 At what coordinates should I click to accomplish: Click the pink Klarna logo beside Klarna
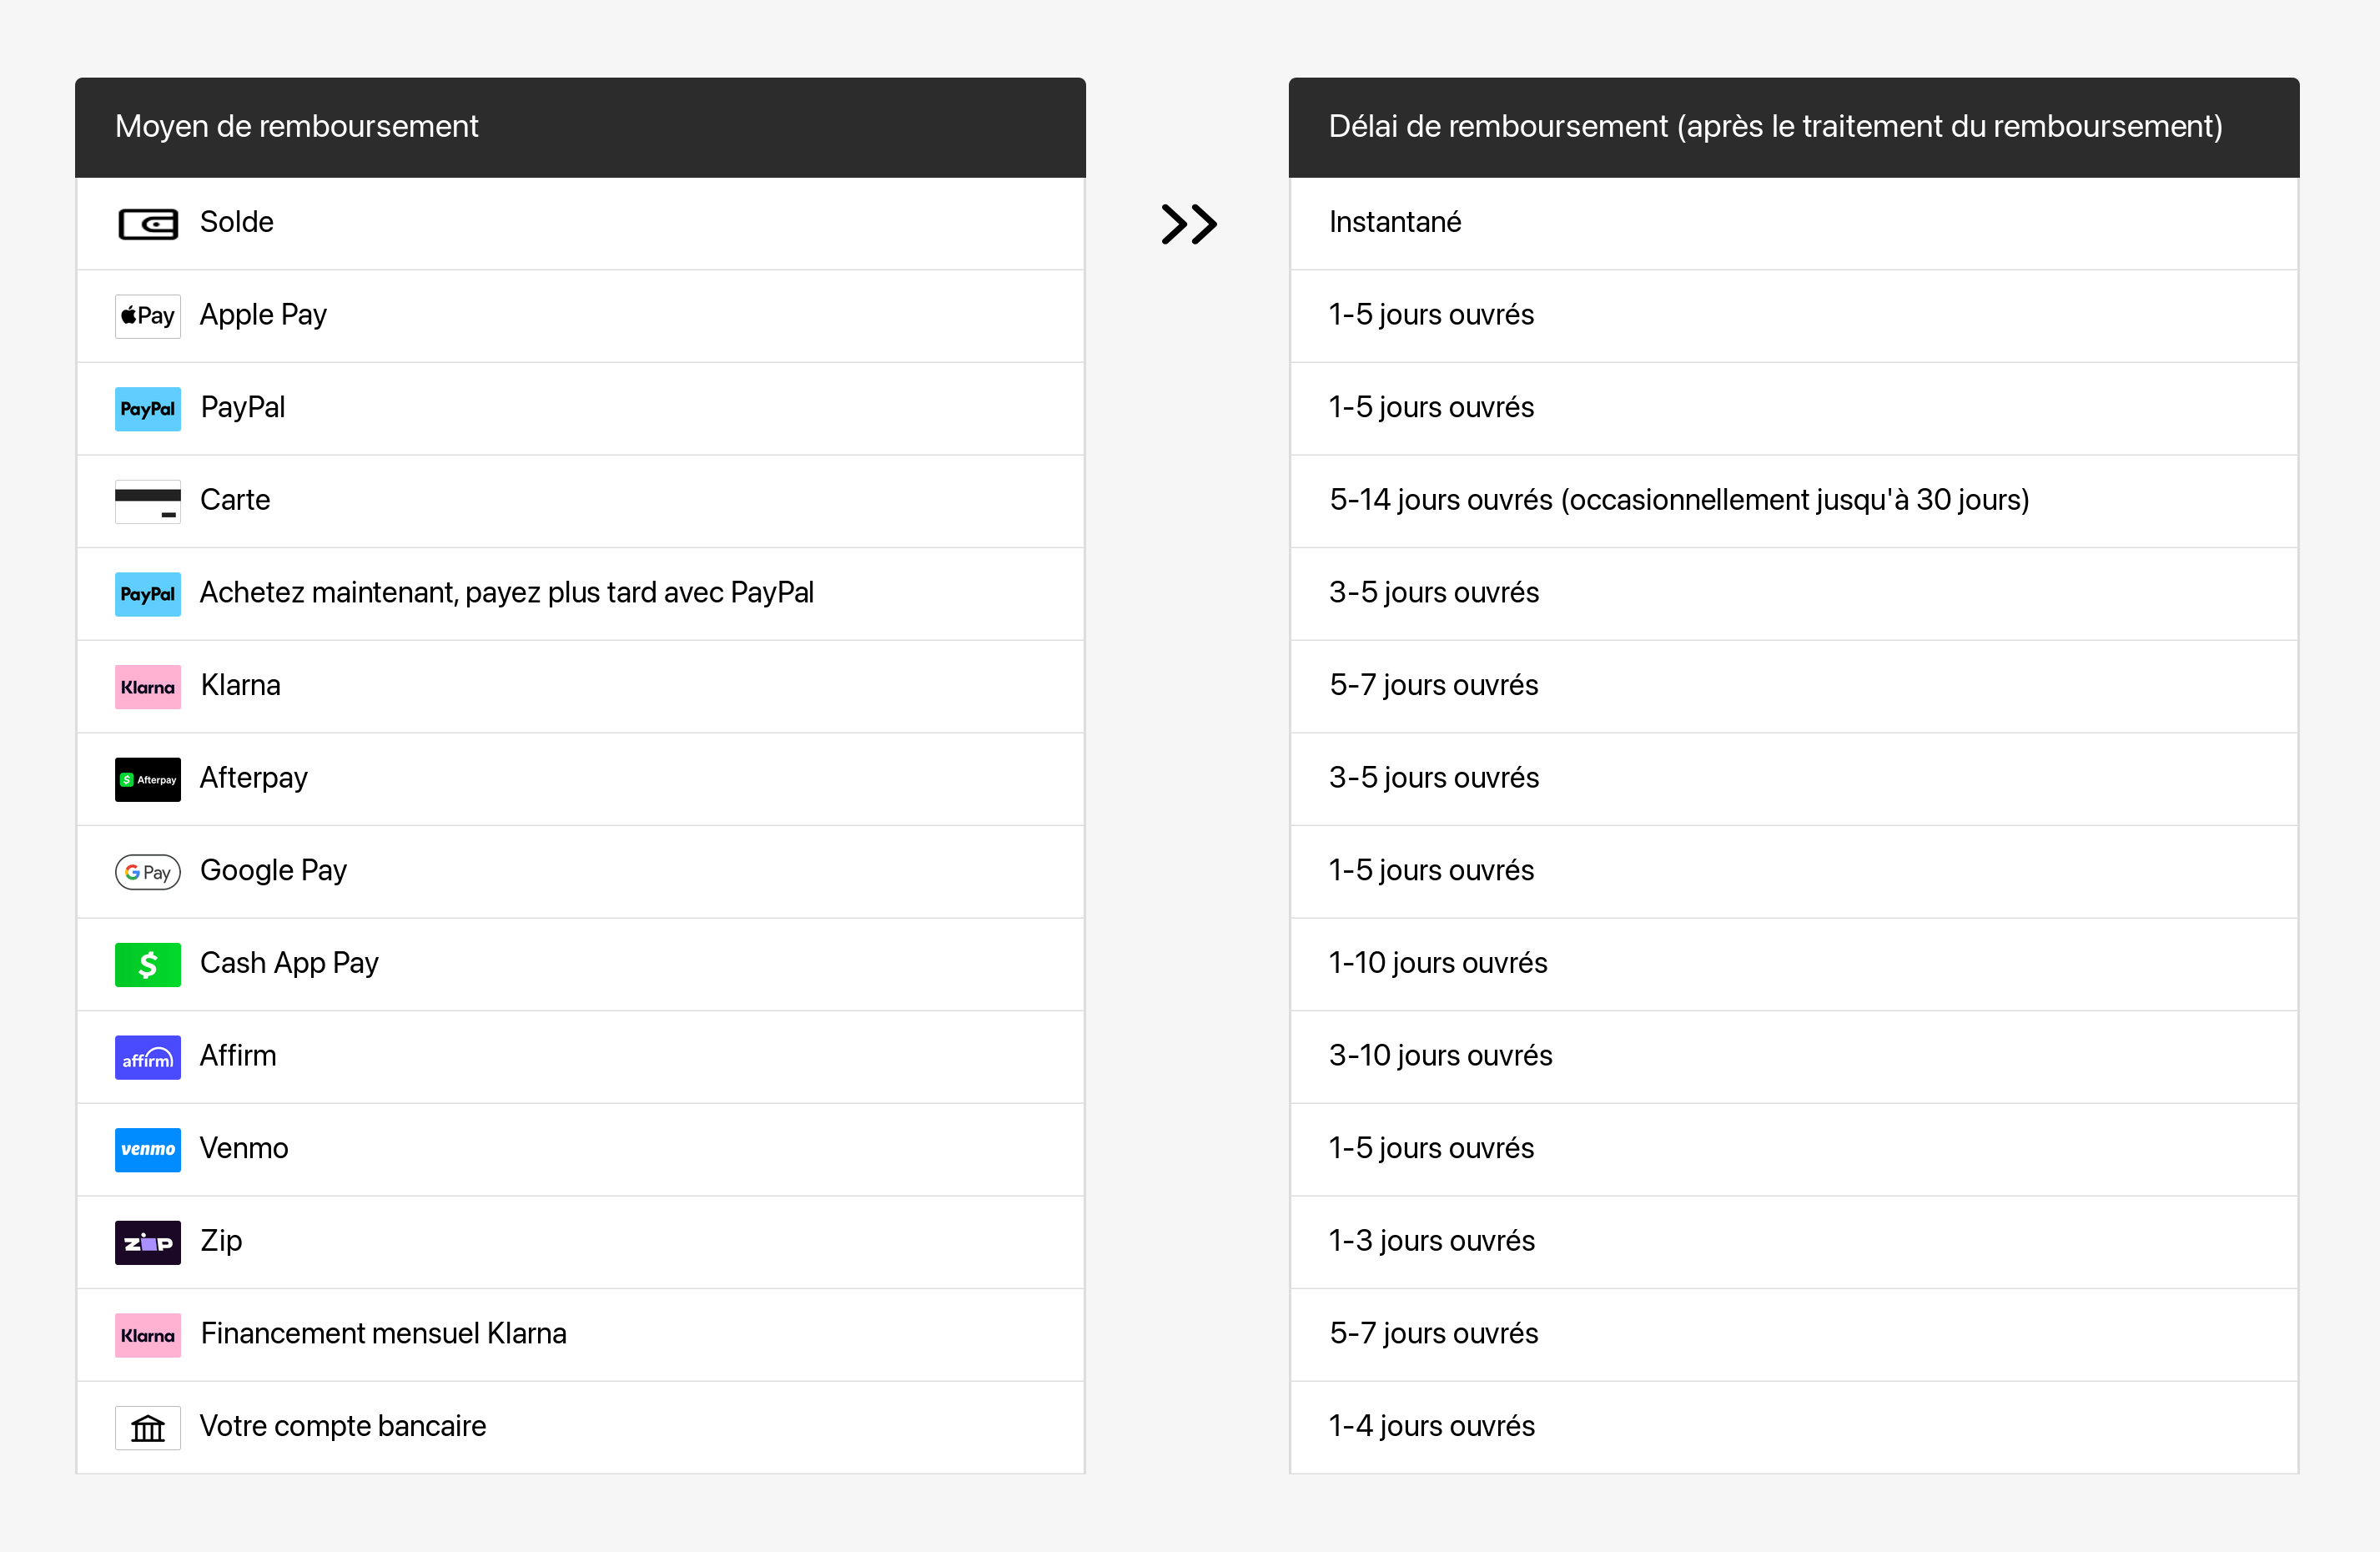[148, 687]
